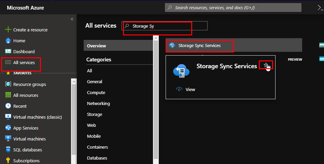Screen dimensions: 324x164
Task: Select the Storage category
Action: pos(95,115)
